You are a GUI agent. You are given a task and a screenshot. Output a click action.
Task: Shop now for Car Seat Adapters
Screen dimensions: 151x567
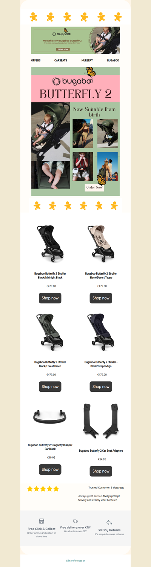[101, 471]
